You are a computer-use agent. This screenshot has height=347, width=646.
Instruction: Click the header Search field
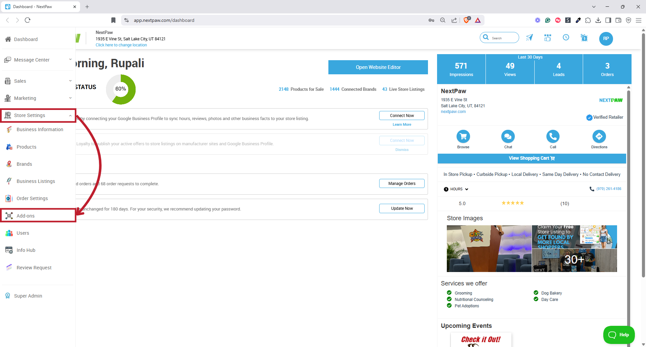coord(499,38)
